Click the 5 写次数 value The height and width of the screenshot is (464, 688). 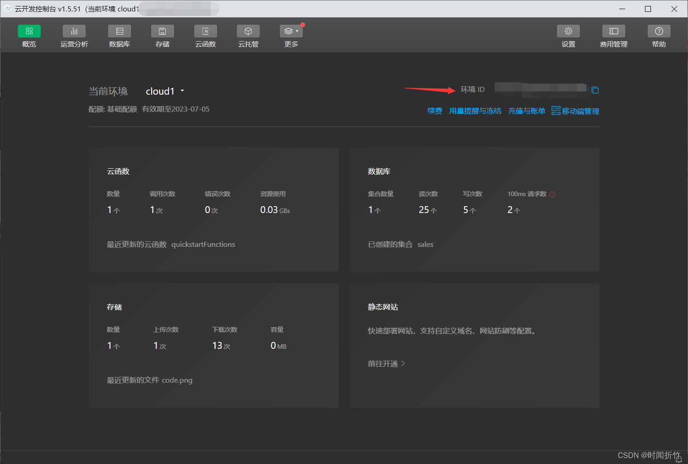click(x=470, y=210)
